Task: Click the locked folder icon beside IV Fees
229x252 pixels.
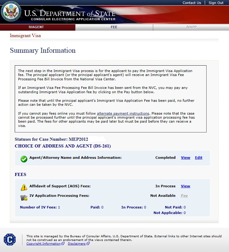Action: (x=24, y=198)
